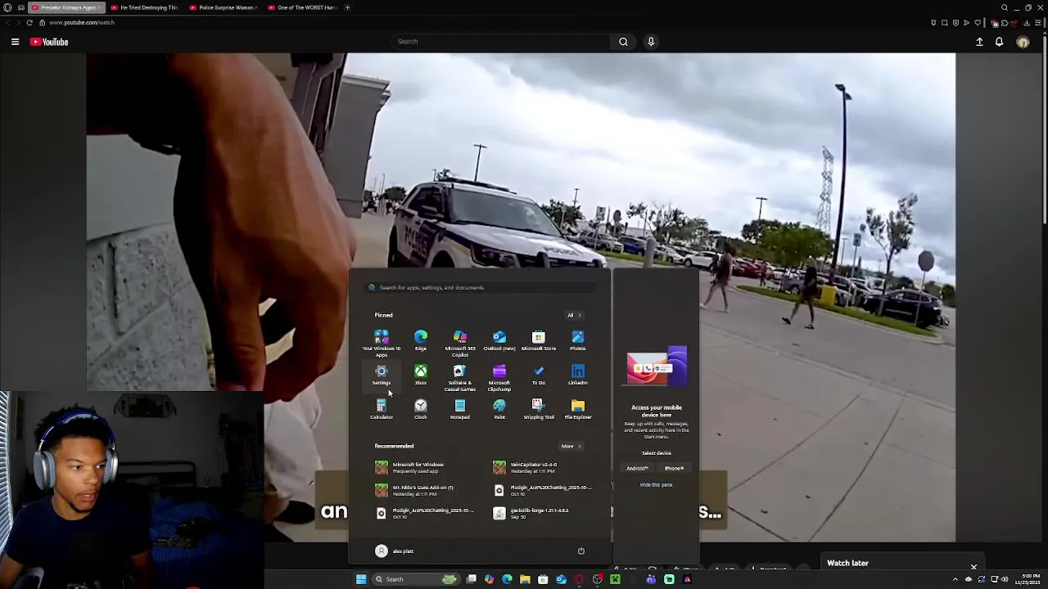Launch the Snipping Tool
Image resolution: width=1048 pixels, height=589 pixels.
click(539, 409)
